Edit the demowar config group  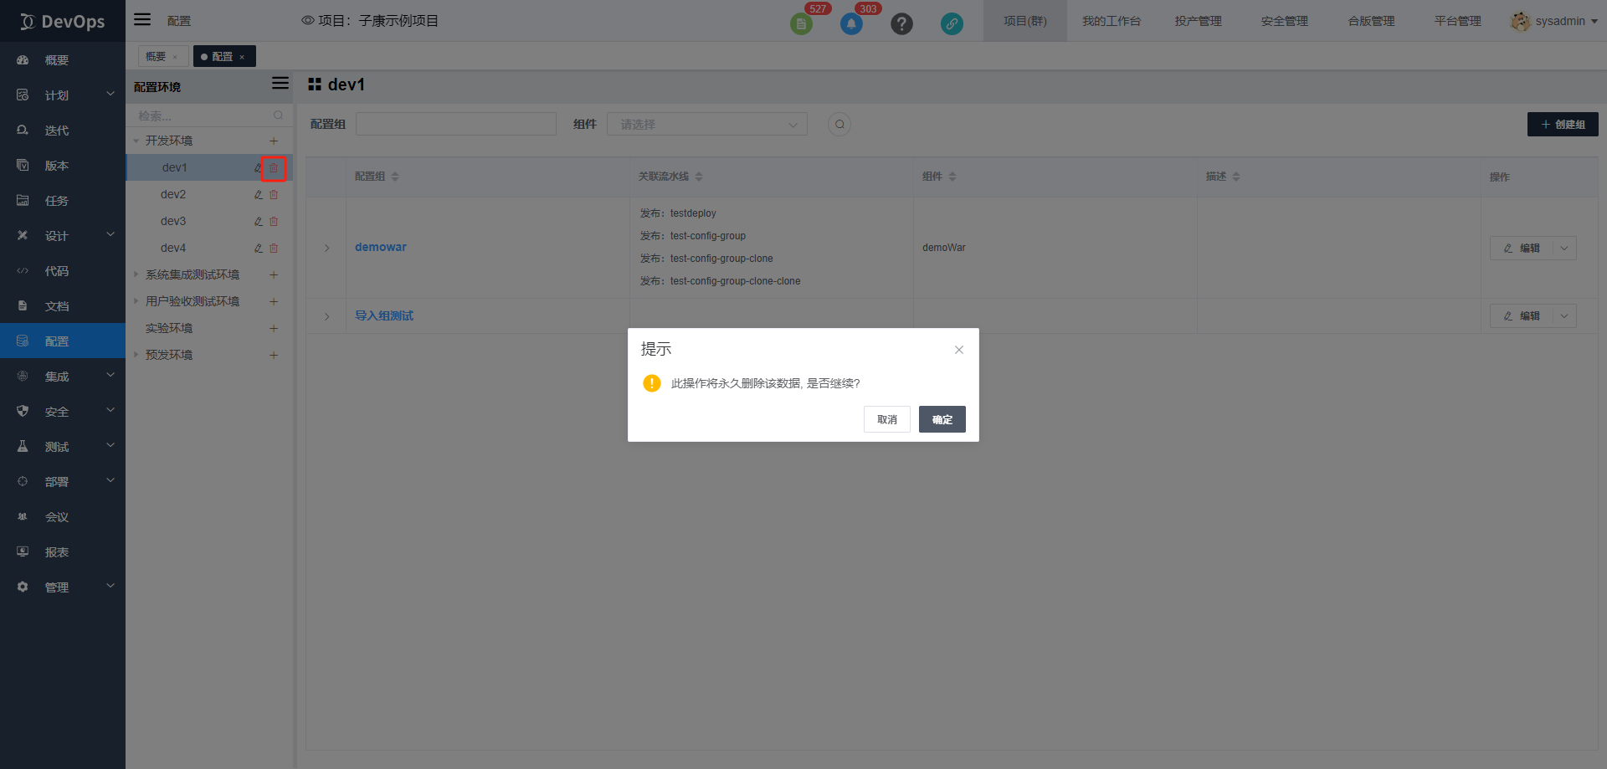pyautogui.click(x=1522, y=248)
